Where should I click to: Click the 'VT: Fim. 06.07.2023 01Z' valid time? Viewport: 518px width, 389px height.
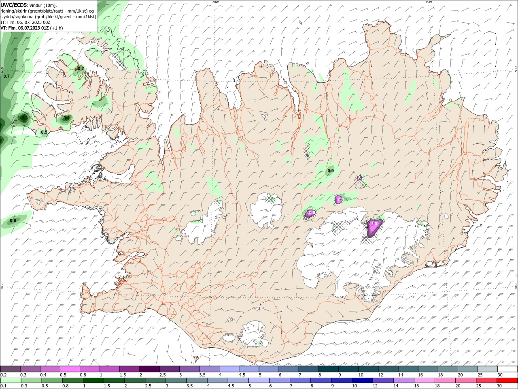click(x=25, y=28)
